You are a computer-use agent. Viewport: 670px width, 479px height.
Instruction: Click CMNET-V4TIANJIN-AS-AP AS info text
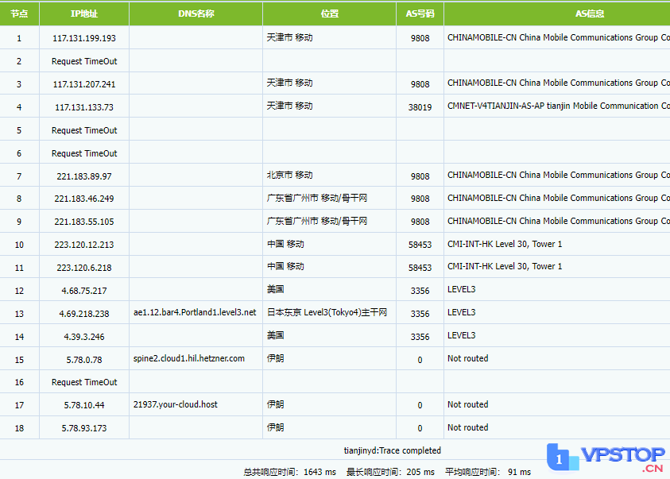[559, 106]
